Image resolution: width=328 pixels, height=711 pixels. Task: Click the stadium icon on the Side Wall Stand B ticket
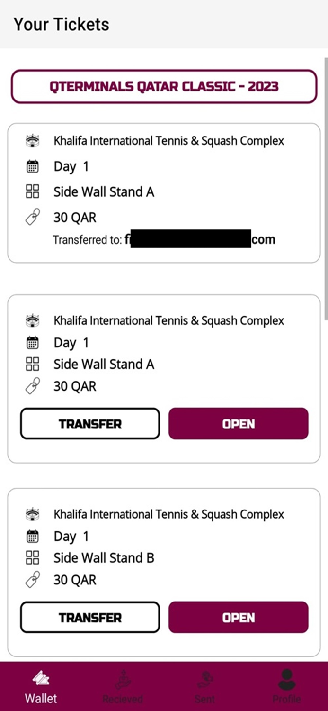coord(32,514)
